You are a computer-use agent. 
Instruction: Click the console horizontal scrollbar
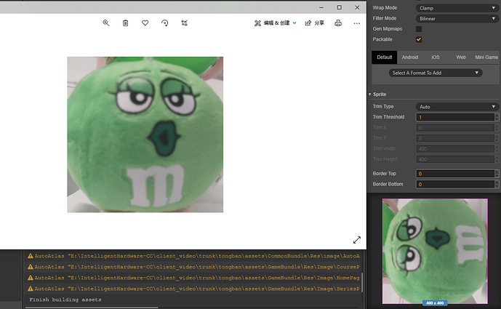pos(92,308)
